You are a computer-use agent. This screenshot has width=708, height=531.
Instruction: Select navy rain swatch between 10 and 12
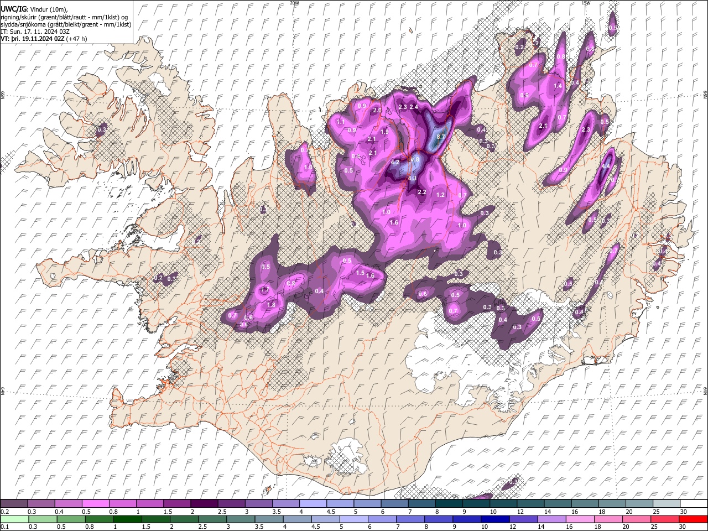[496, 519]
